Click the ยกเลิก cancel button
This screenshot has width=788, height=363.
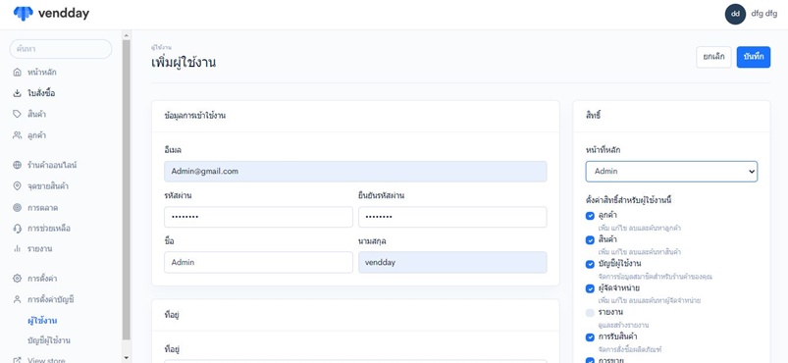point(713,57)
